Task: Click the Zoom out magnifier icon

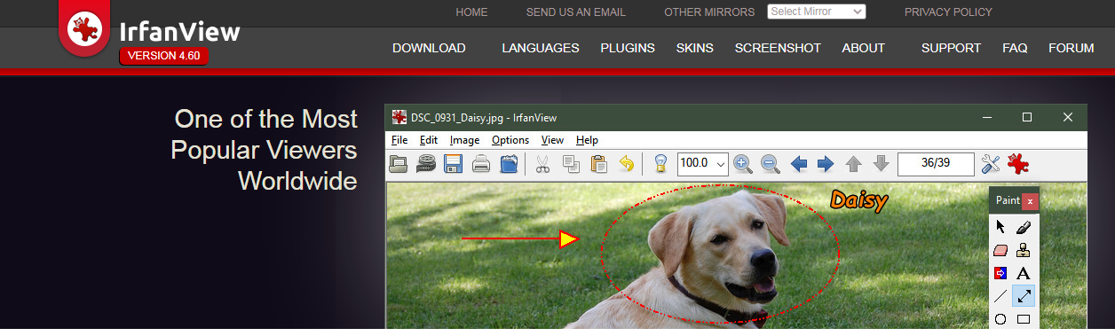Action: point(771,163)
